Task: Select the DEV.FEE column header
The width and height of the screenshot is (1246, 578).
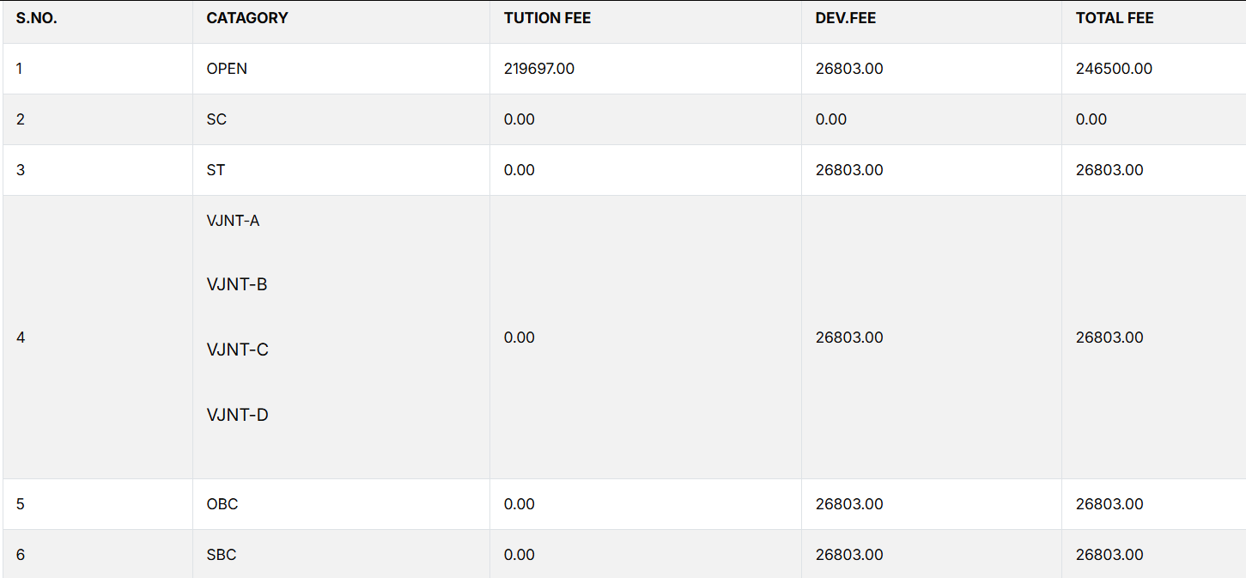Action: coord(846,18)
